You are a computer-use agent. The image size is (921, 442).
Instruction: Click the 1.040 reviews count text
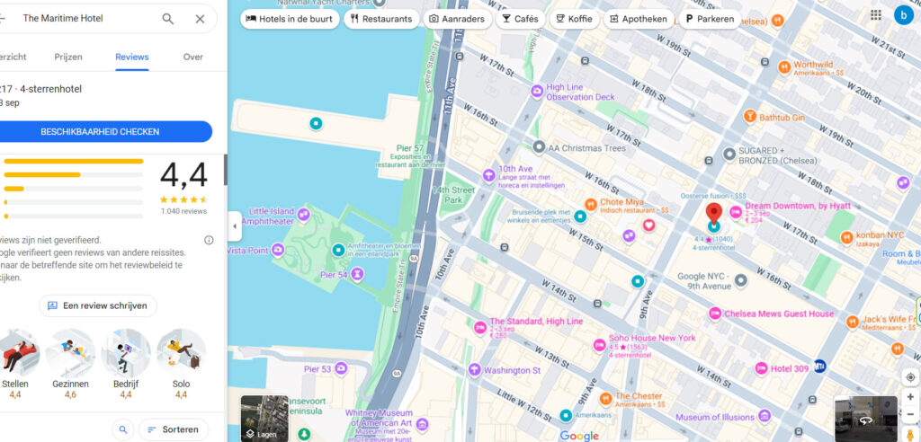[x=183, y=211]
